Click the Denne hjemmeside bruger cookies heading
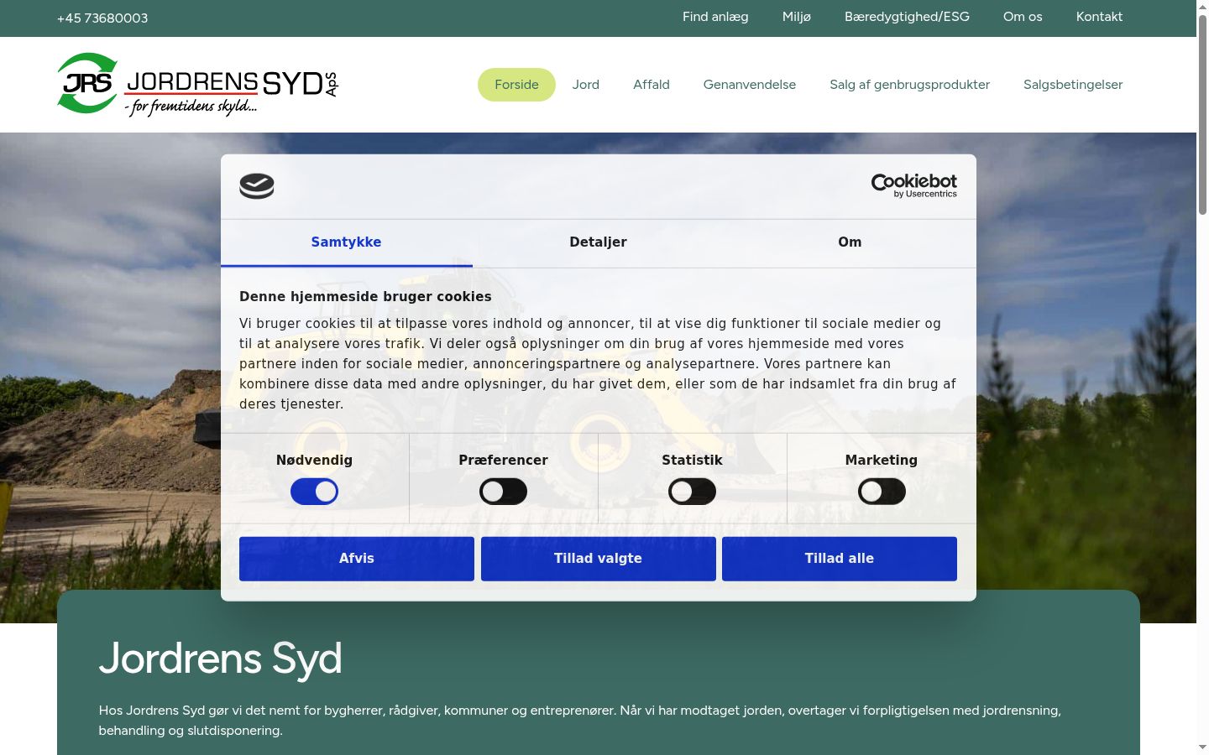 [x=365, y=297]
